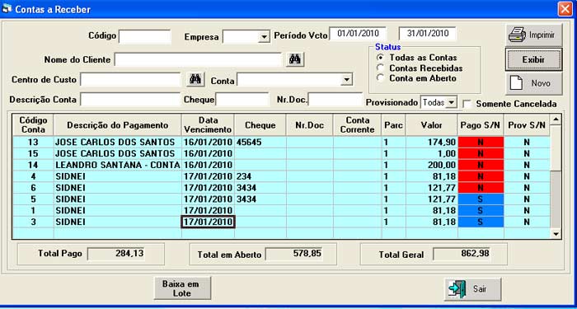Click the Nr.Doc. input field
Image resolution: width=577 pixels, height=309 pixels.
pyautogui.click(x=335, y=100)
